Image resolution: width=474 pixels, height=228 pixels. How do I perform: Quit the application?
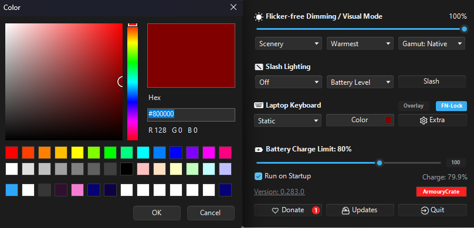click(432, 210)
